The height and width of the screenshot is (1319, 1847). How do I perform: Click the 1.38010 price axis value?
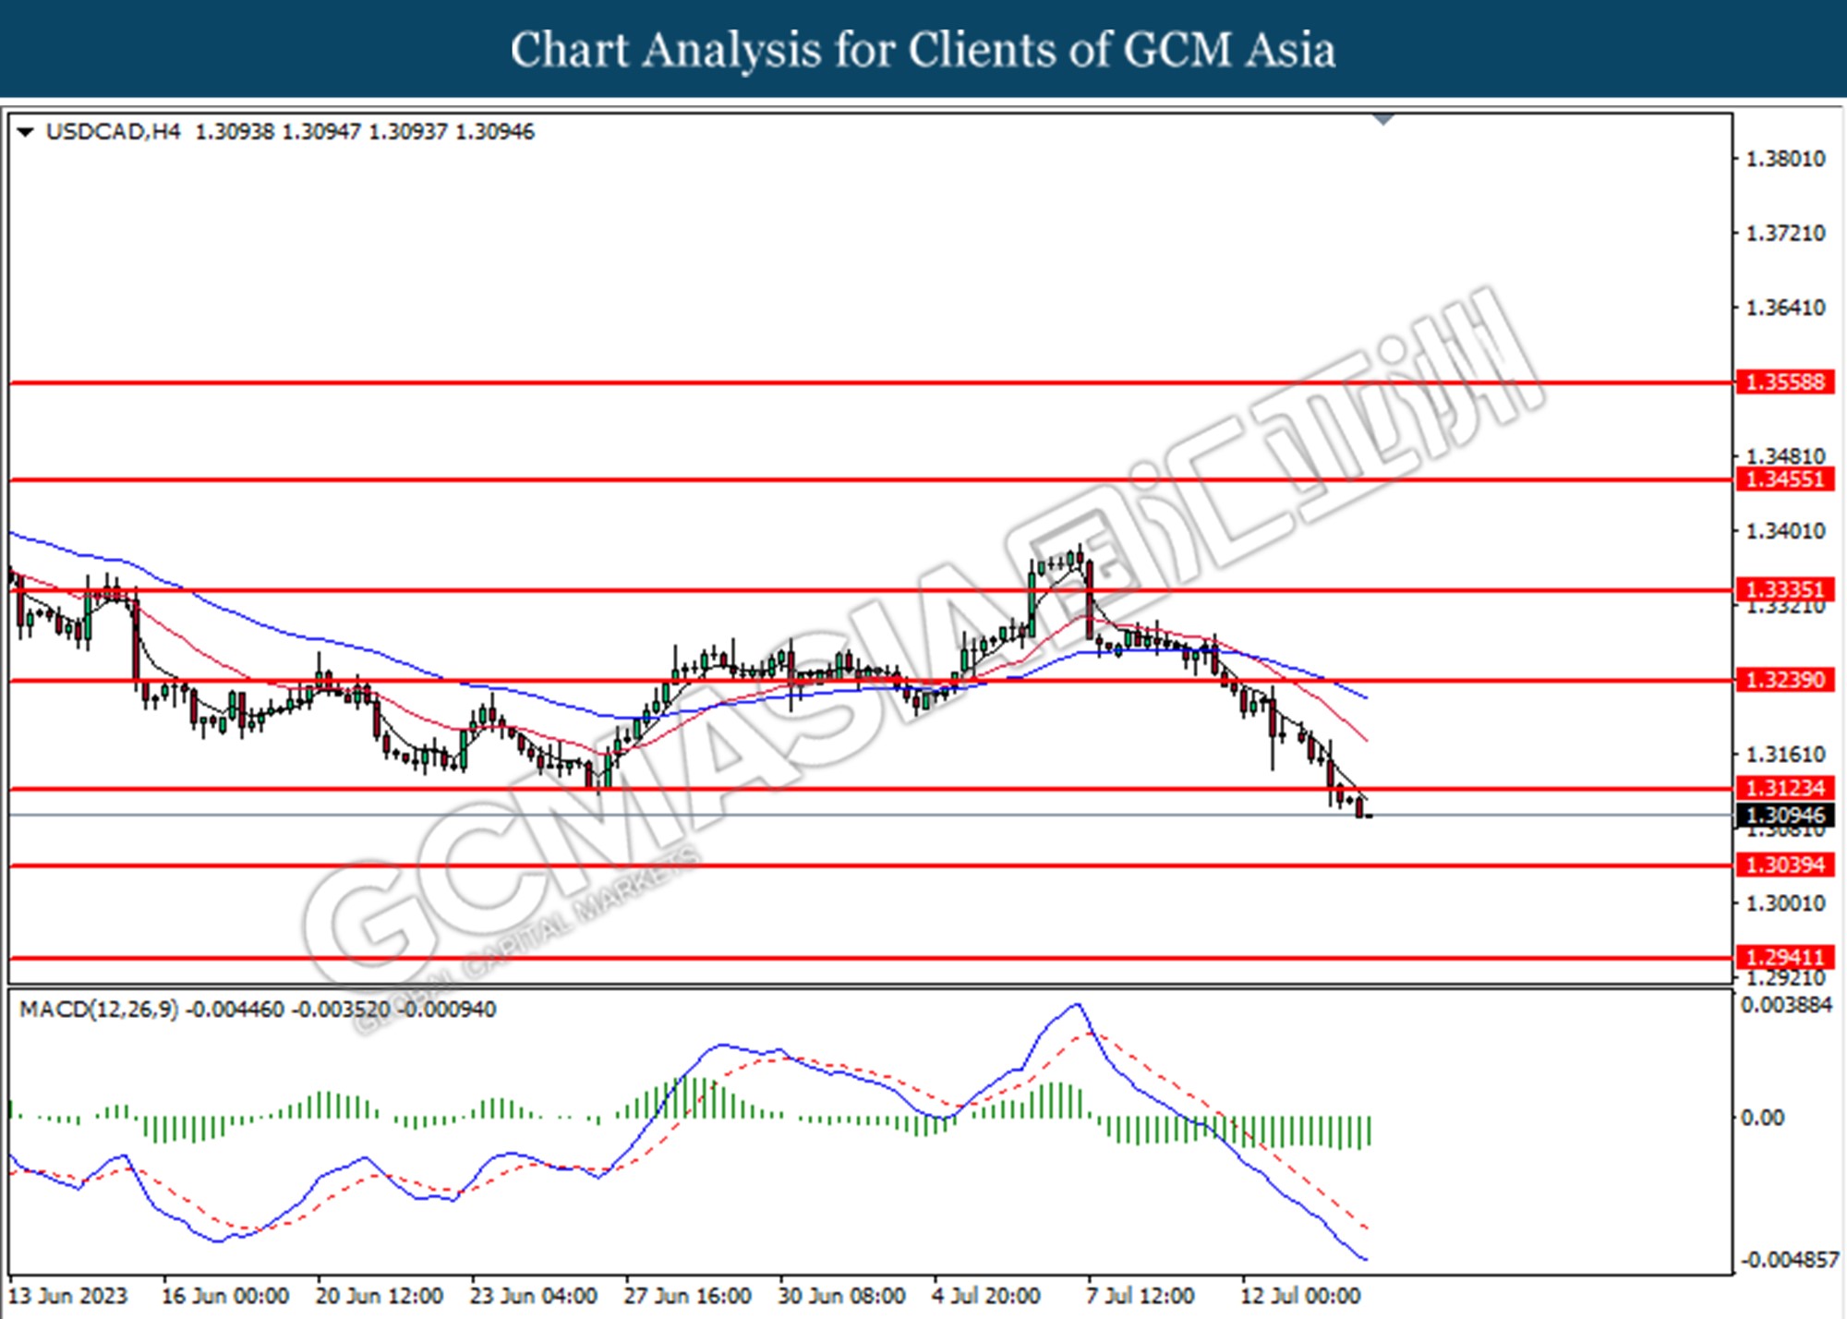click(x=1786, y=159)
